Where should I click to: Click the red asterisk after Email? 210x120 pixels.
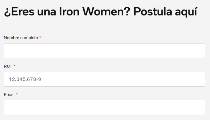coord(17,95)
